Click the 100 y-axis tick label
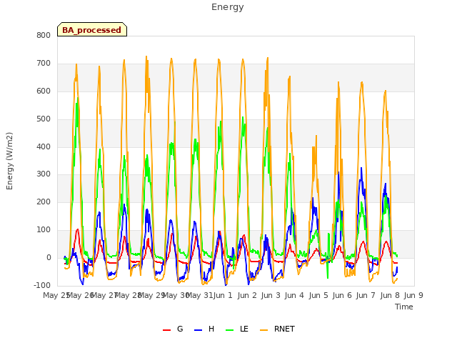Screen dimensions: 457x343 44,230
